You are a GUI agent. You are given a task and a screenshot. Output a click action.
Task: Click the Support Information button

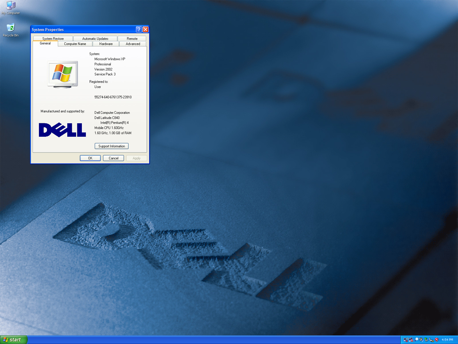112,146
